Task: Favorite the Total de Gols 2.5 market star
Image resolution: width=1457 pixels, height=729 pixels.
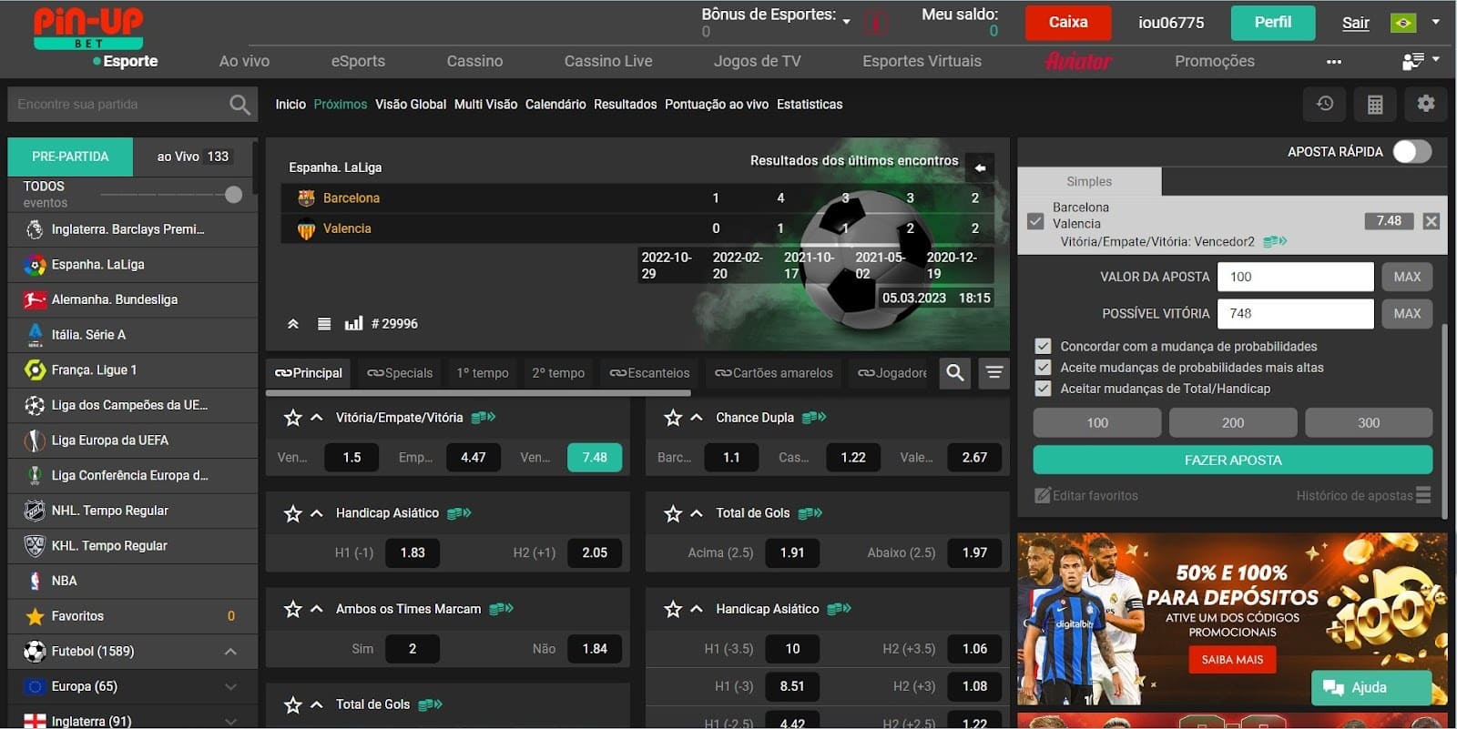Action: click(673, 513)
